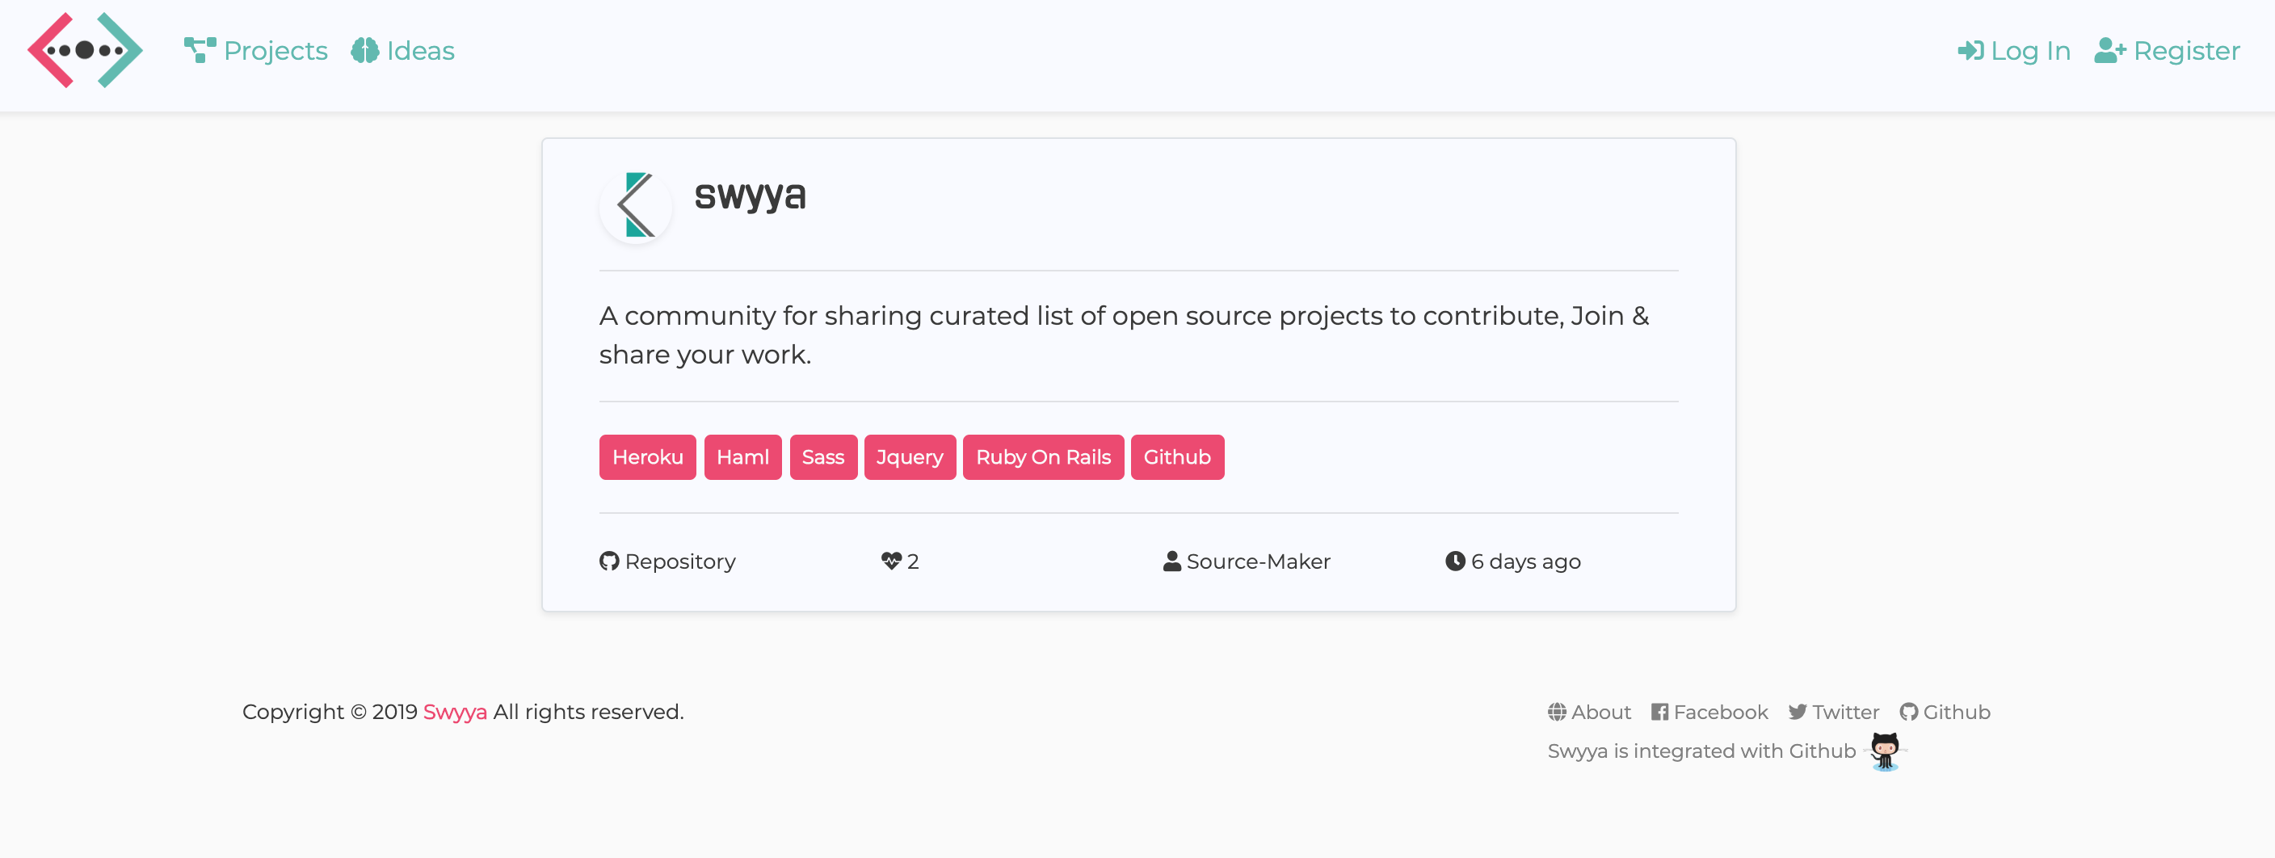This screenshot has width=2275, height=858.
Task: Click the user icon next to Source-Maker
Action: coord(1171,560)
